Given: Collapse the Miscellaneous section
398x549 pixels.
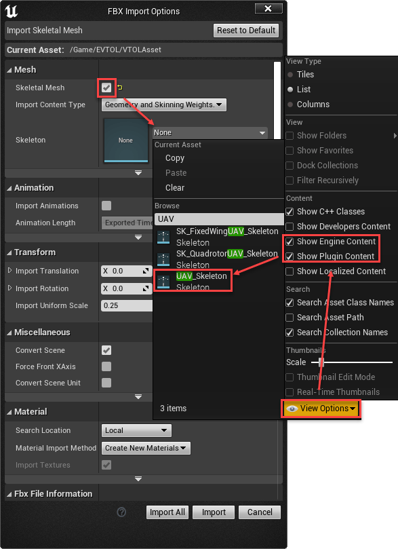Looking at the screenshot, I should tap(9, 333).
